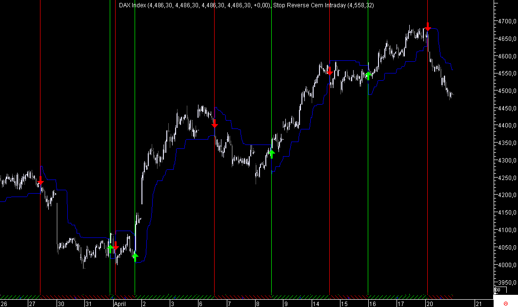Click the 4250,0 price axis label
The image size is (518, 307).
[x=507, y=178]
